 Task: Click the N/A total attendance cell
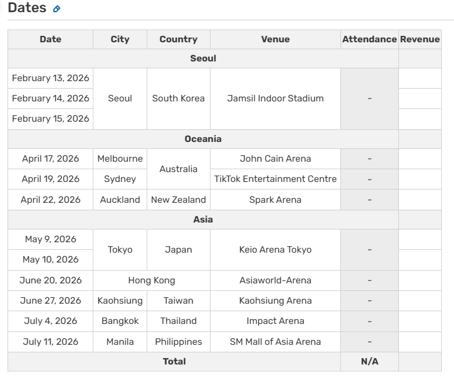pos(369,362)
